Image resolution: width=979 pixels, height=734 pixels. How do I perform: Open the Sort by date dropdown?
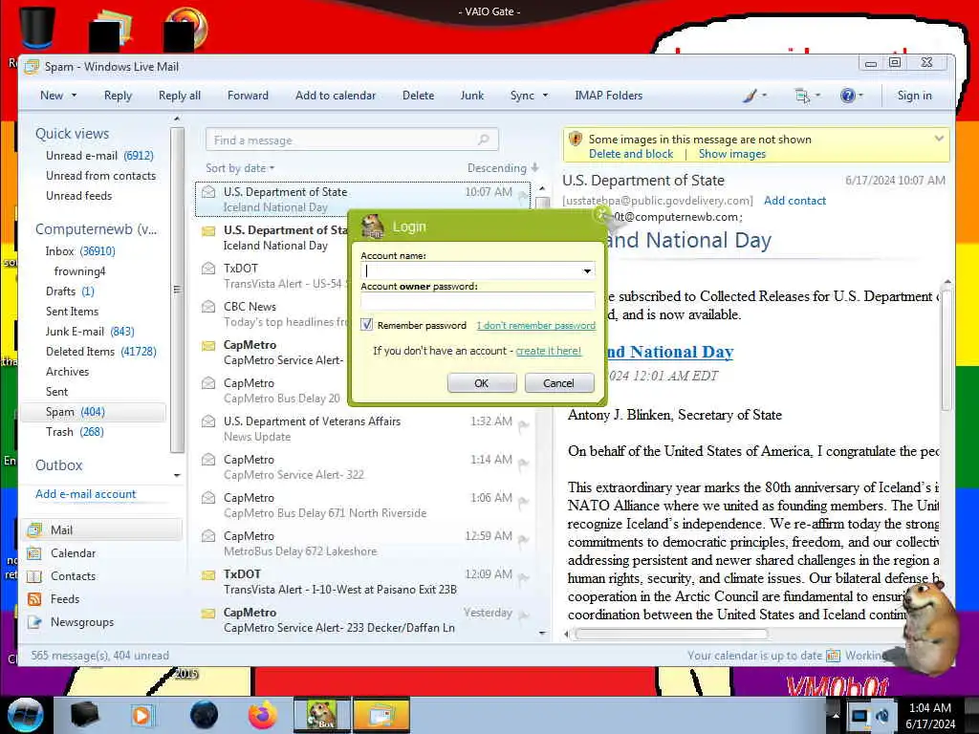240,168
